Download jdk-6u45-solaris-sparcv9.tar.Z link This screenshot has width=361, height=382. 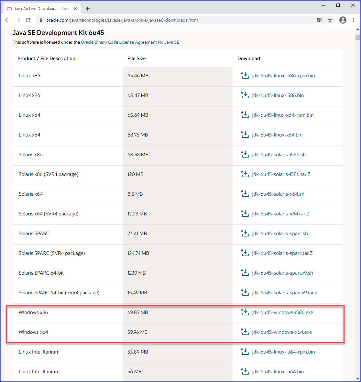click(x=285, y=293)
